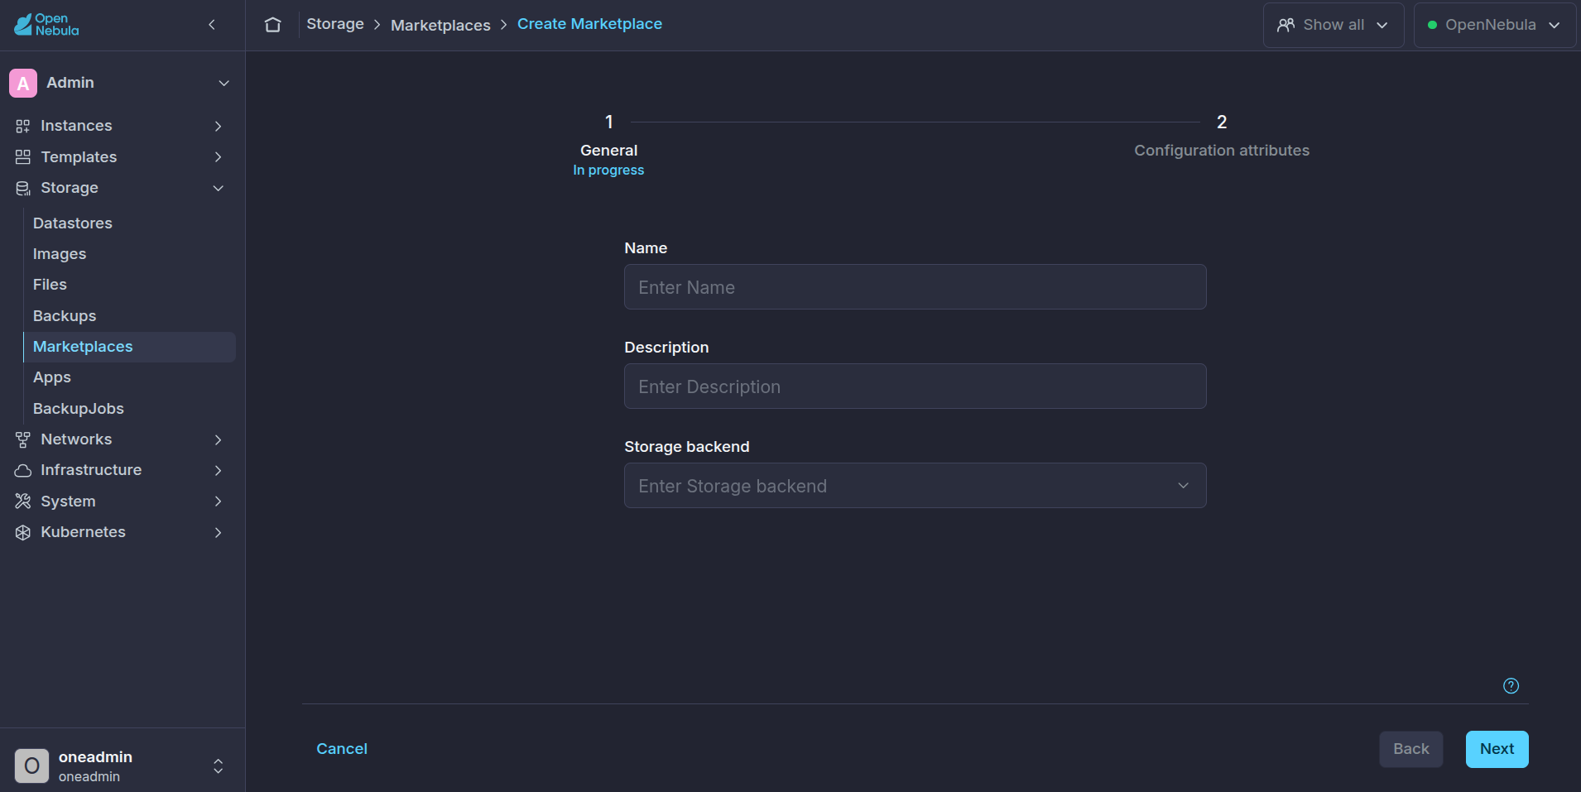Open the Show all group dropdown
1581x792 pixels.
point(1334,25)
